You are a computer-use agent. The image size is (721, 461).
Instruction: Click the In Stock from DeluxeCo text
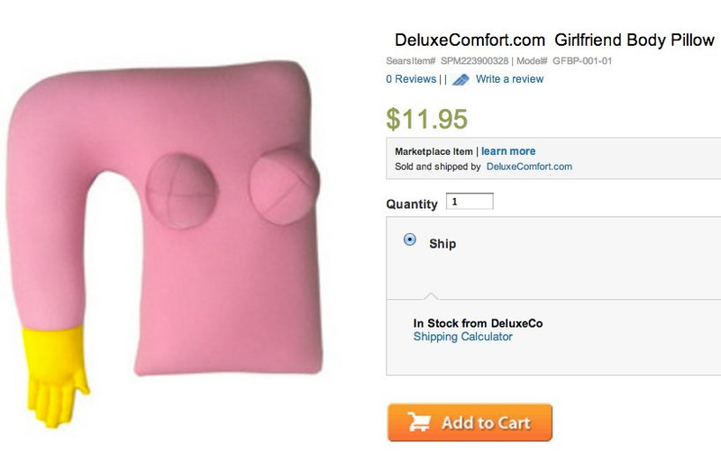tap(478, 323)
